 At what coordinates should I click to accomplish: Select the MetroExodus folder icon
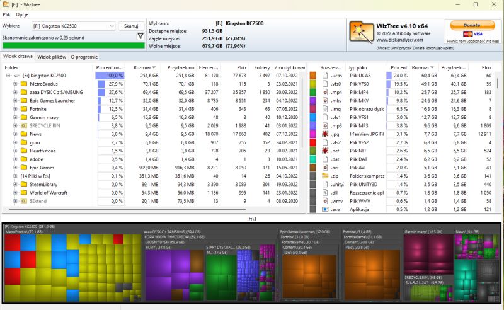[24, 84]
